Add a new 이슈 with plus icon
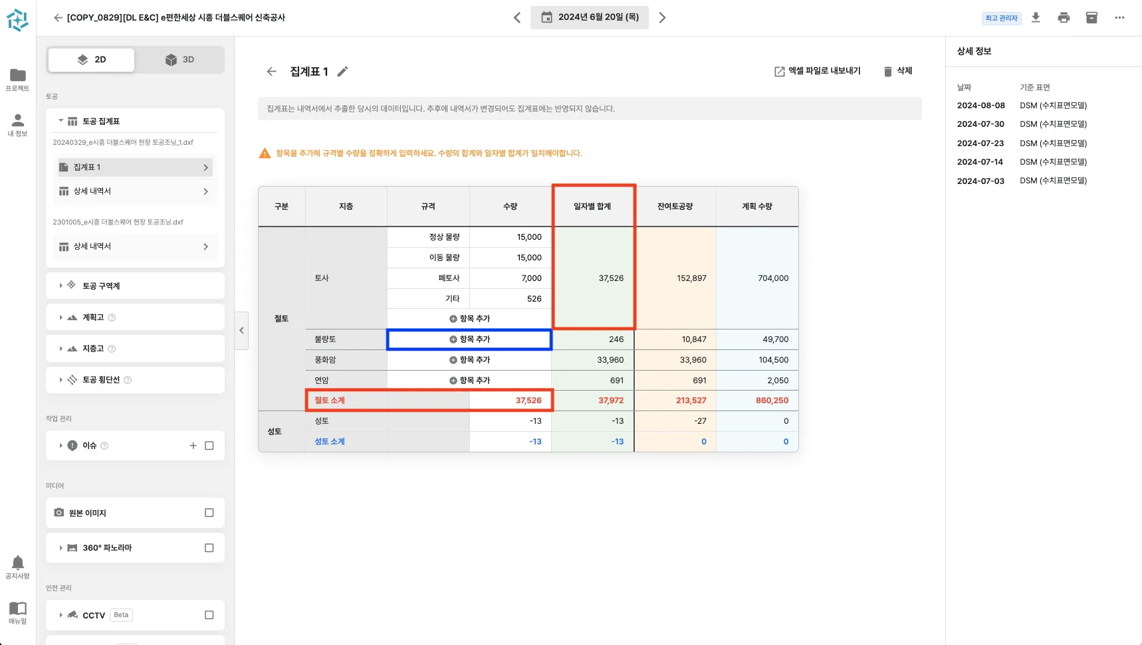The image size is (1142, 645). coord(193,446)
